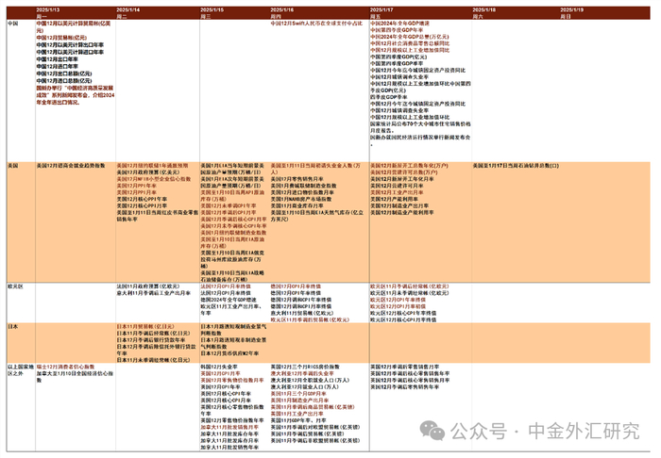Click the 中国2024年全年GDP增速 entry on Friday
This screenshot has width=661, height=458.
pos(399,24)
